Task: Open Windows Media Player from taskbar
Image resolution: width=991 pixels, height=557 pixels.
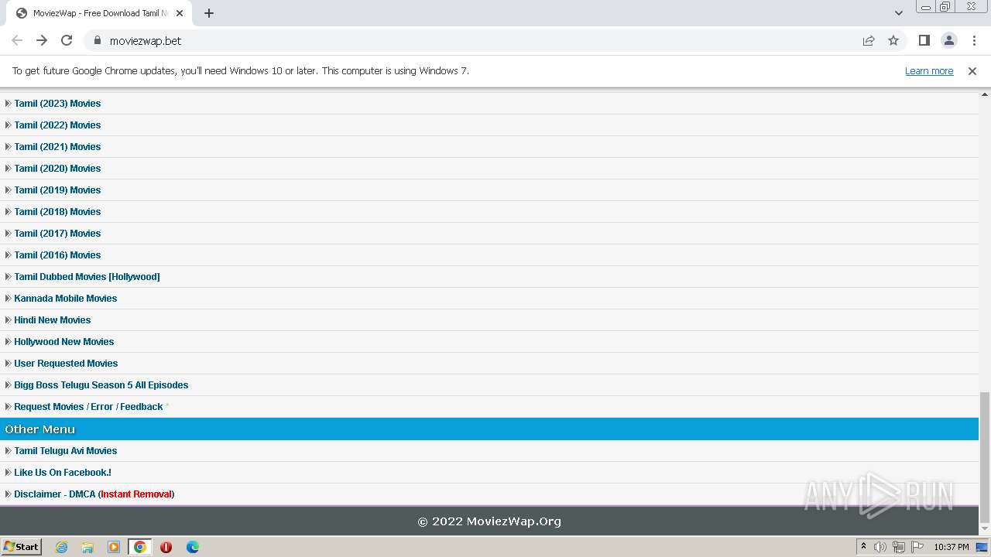Action: (x=114, y=547)
